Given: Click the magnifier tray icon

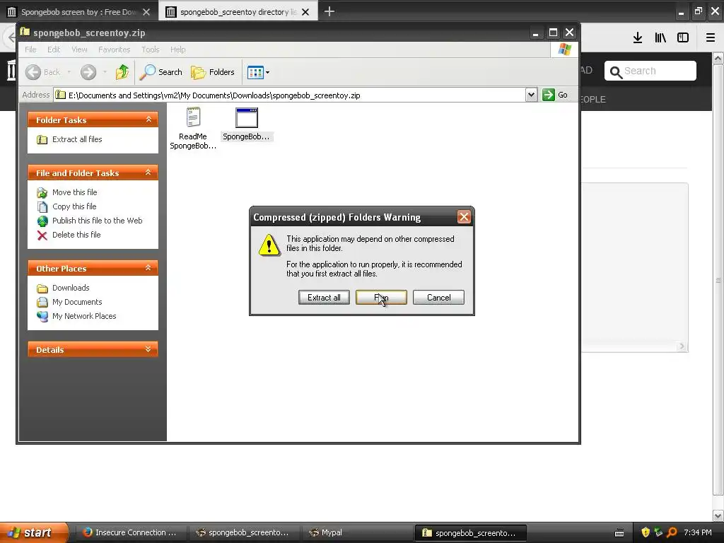Looking at the screenshot, I should pyautogui.click(x=672, y=532).
